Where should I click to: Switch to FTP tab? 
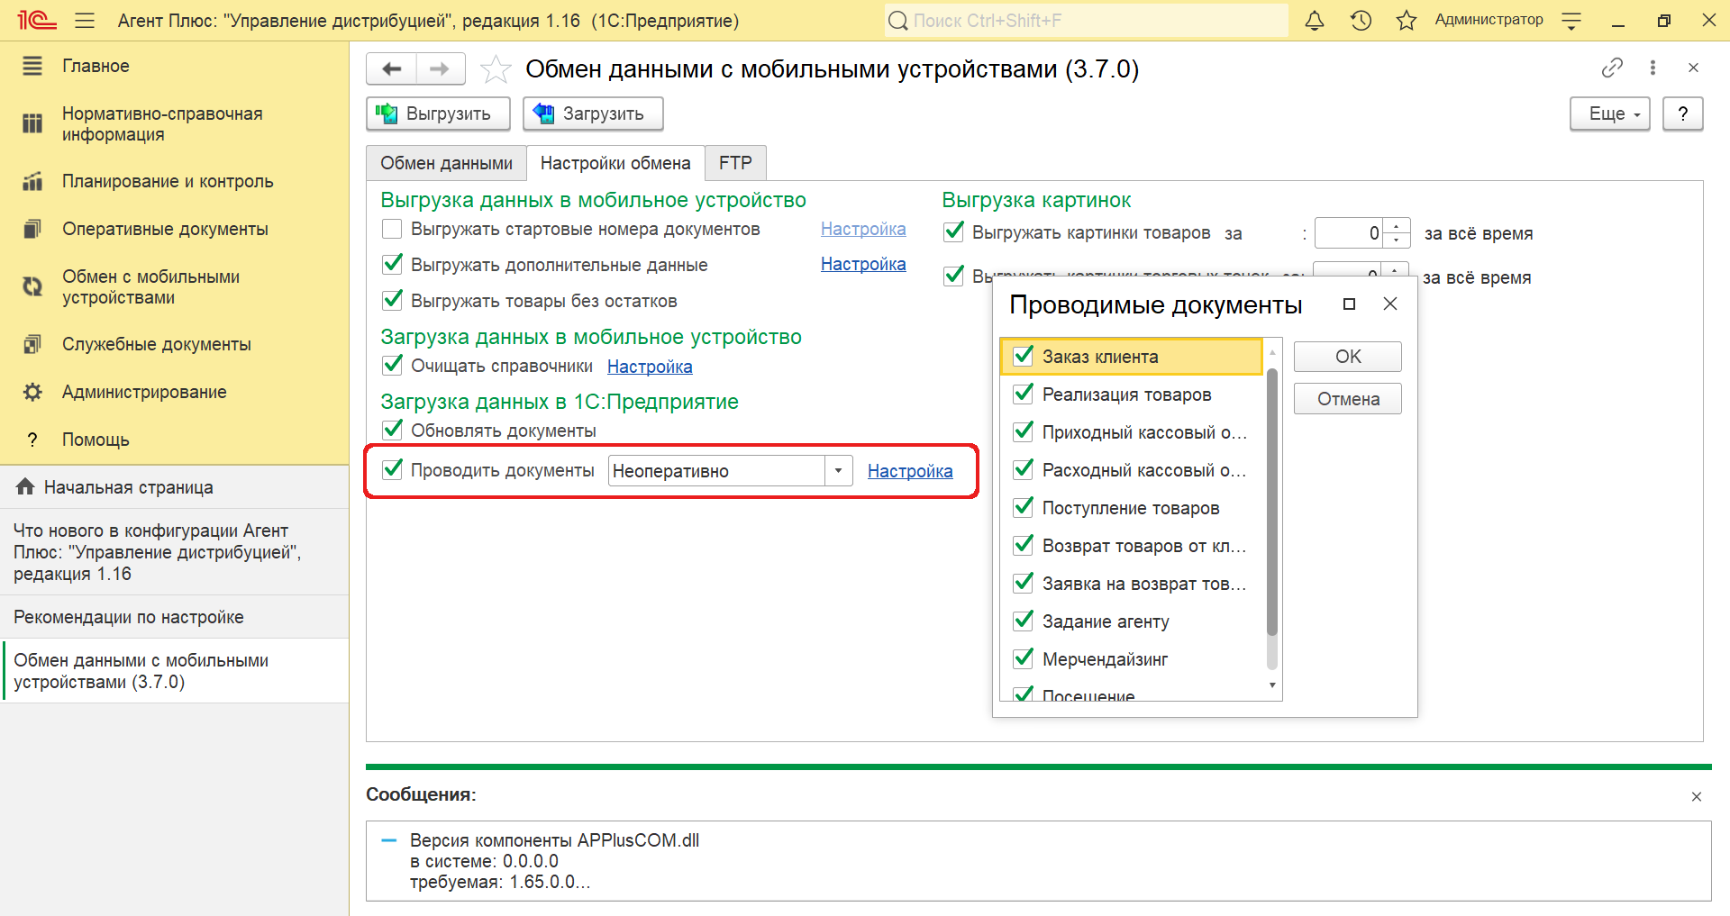pos(735,163)
